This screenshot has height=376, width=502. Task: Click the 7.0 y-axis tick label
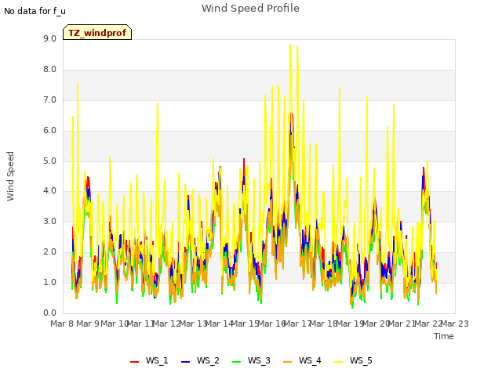(49, 99)
